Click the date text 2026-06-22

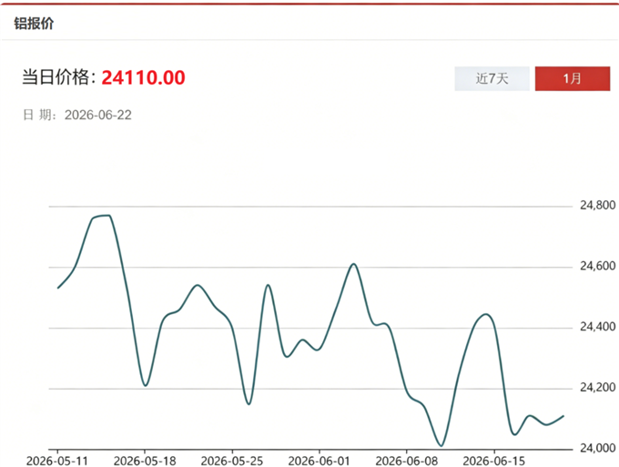click(98, 115)
